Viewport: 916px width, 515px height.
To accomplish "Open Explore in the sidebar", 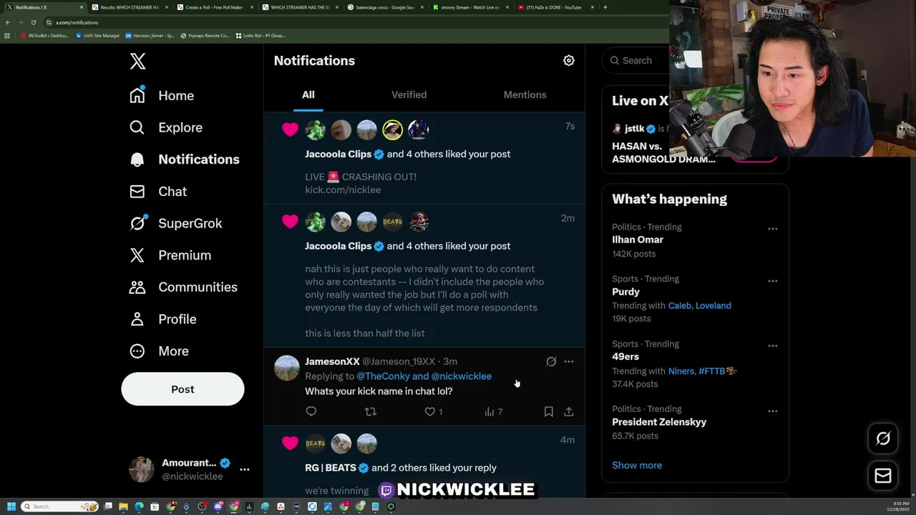I will tap(166, 127).
